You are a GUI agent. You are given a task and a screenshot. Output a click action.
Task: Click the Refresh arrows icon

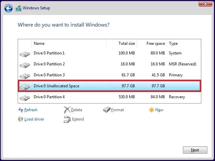[x=21, y=110]
